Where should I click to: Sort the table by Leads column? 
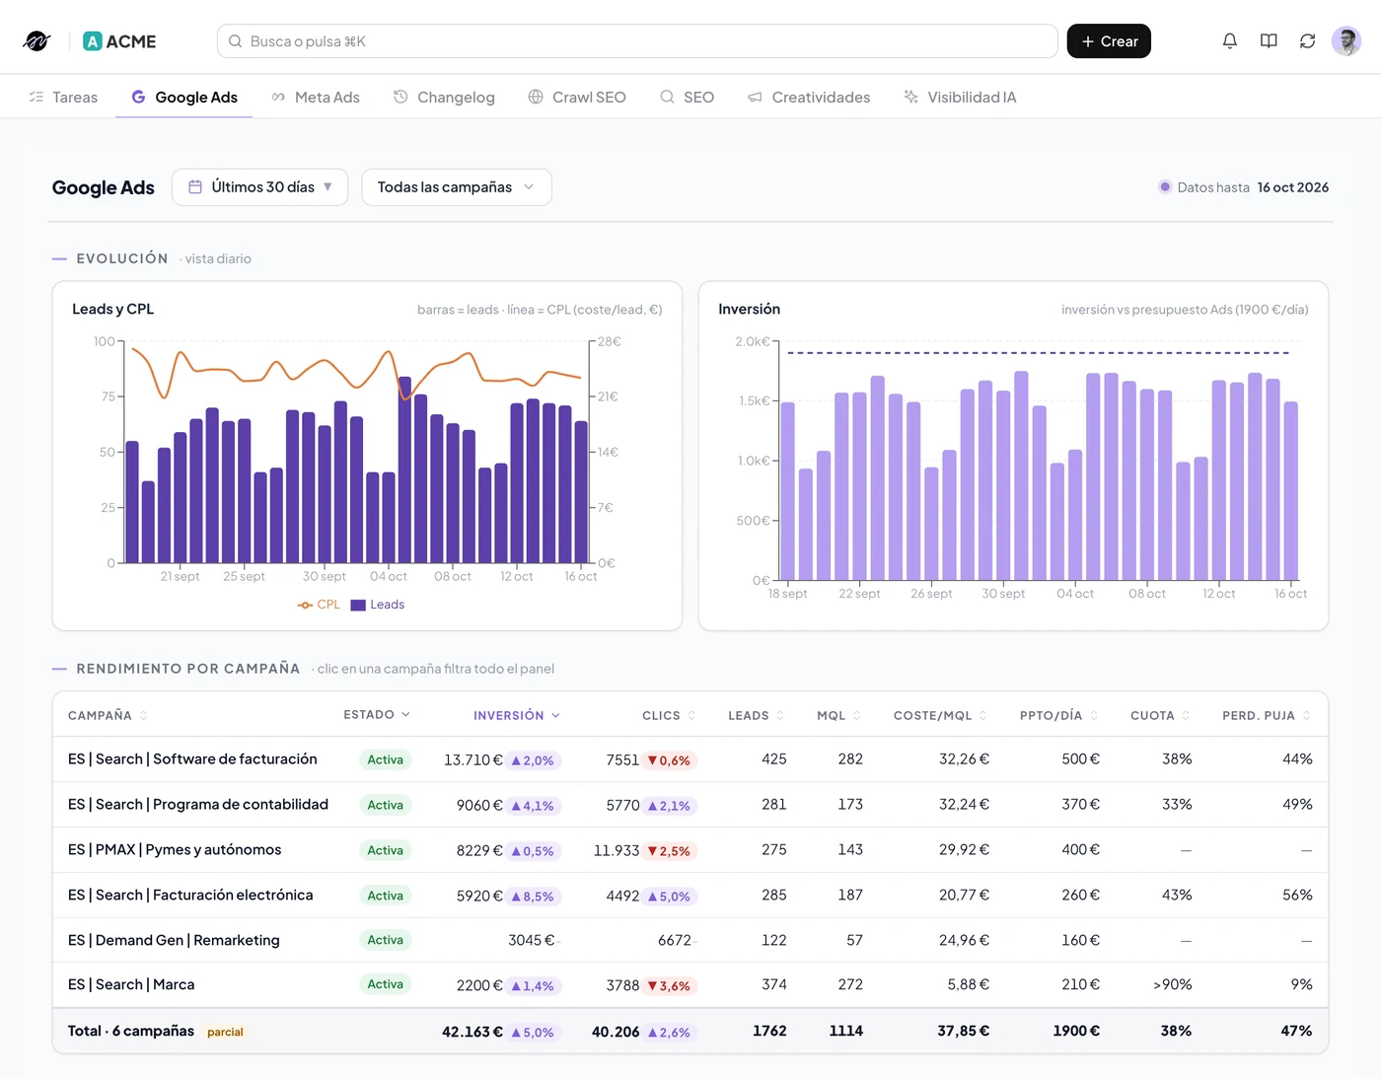click(756, 715)
